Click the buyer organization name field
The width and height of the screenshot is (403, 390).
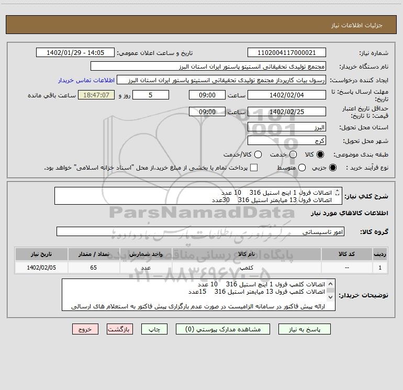208,66
